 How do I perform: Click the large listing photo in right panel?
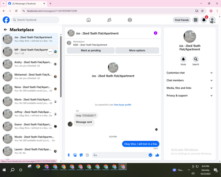(x=190, y=36)
